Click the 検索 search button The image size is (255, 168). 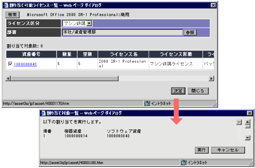click(x=13, y=15)
